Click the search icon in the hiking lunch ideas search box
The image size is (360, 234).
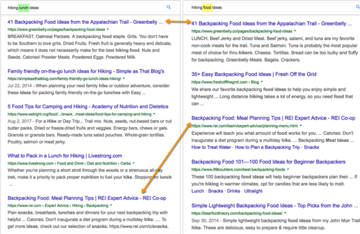[169, 7]
